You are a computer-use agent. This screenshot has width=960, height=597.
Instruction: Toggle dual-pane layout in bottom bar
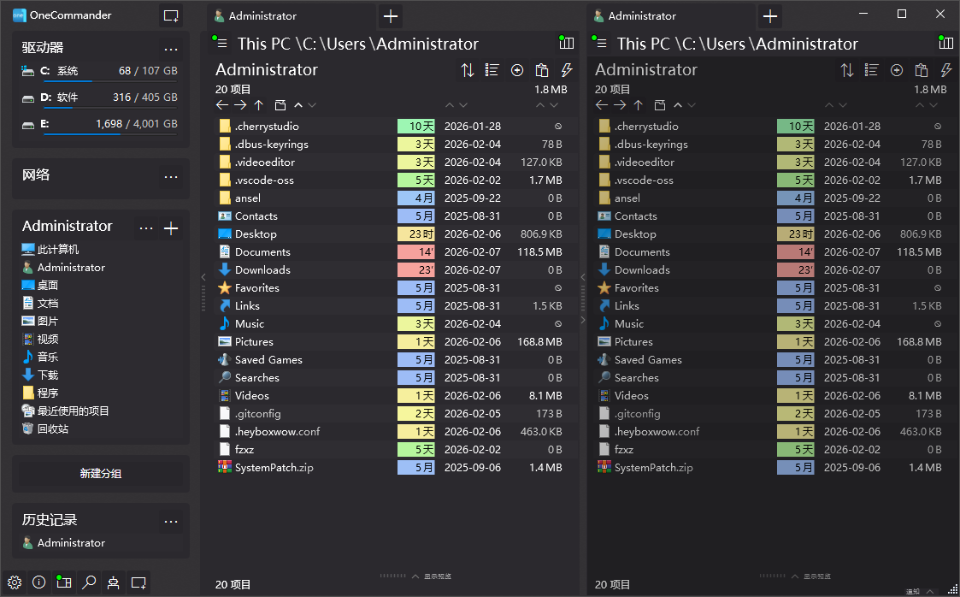tap(64, 582)
